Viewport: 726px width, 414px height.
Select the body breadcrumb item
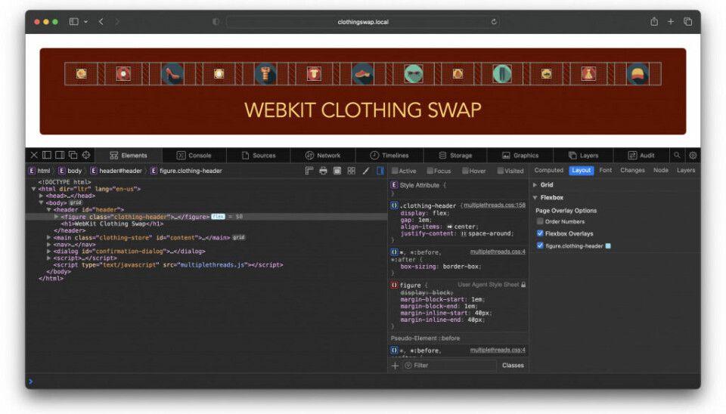(70, 171)
